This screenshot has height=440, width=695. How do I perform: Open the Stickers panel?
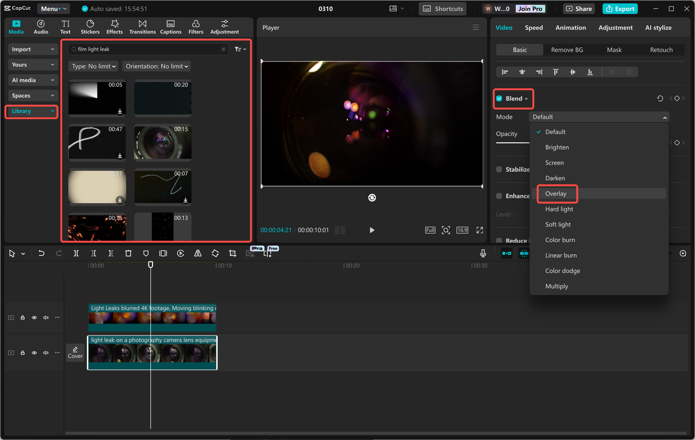click(x=90, y=27)
